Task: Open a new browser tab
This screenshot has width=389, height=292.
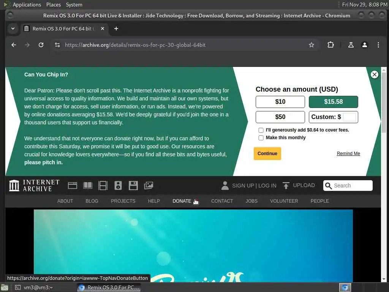Action: tap(116, 29)
